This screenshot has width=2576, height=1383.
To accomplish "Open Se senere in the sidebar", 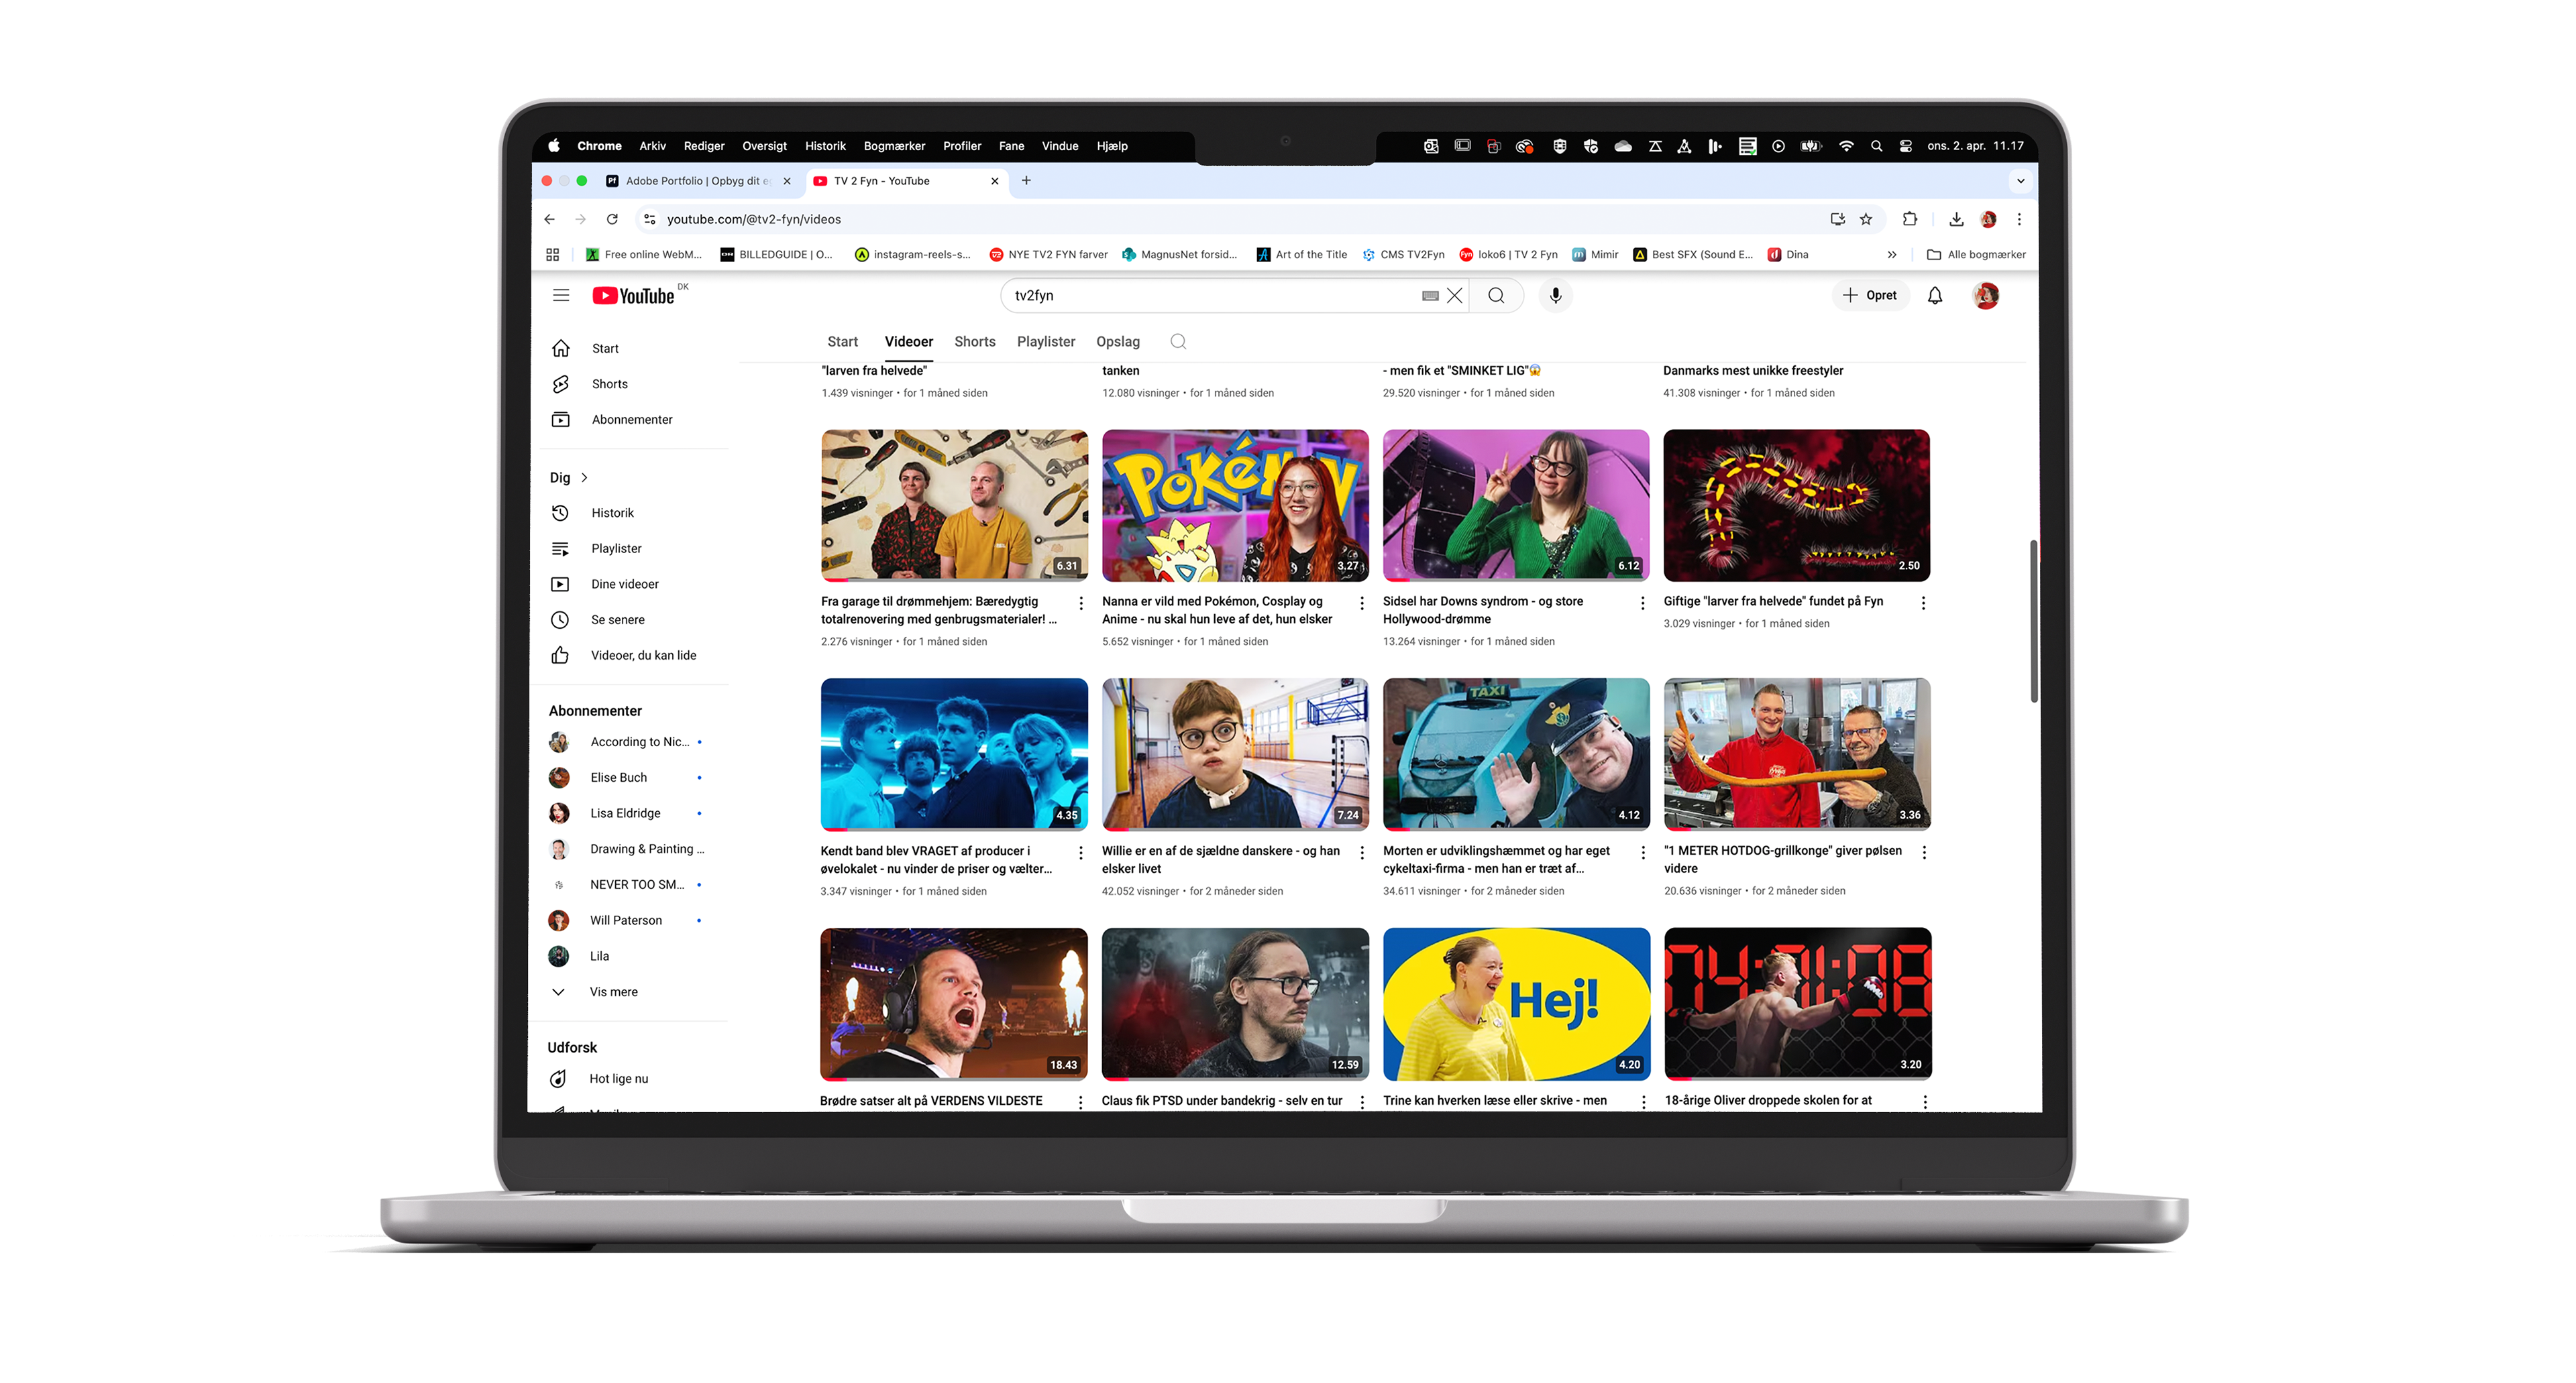I will coord(617,621).
